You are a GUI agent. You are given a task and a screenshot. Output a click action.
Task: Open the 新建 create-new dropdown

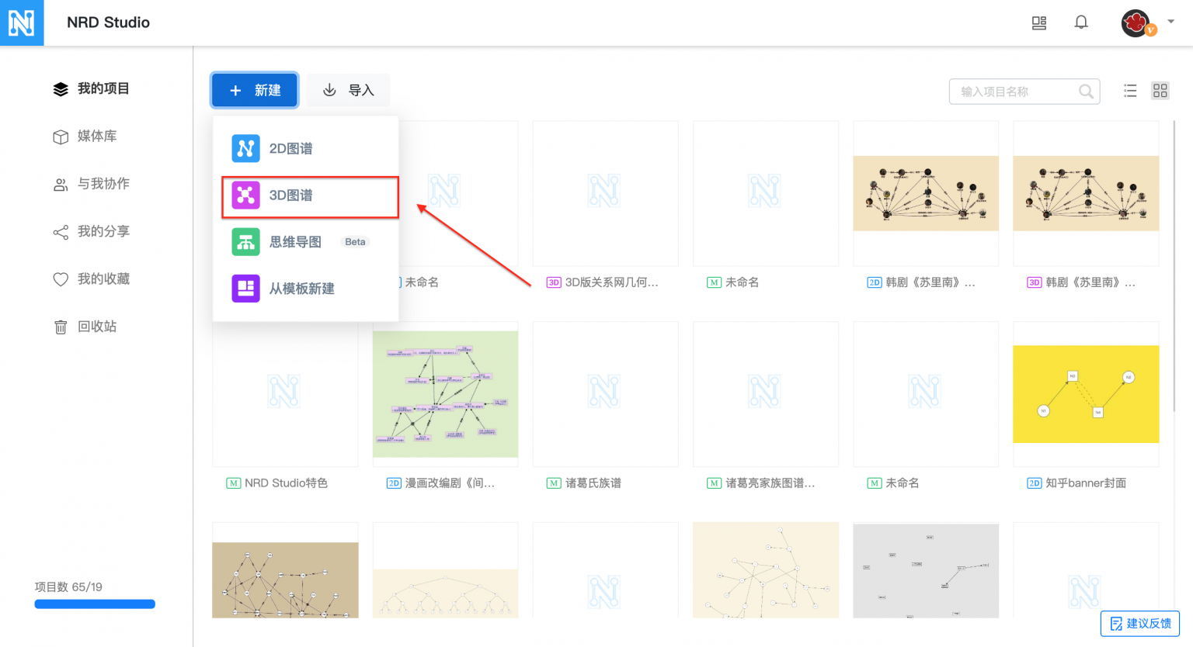pyautogui.click(x=254, y=90)
